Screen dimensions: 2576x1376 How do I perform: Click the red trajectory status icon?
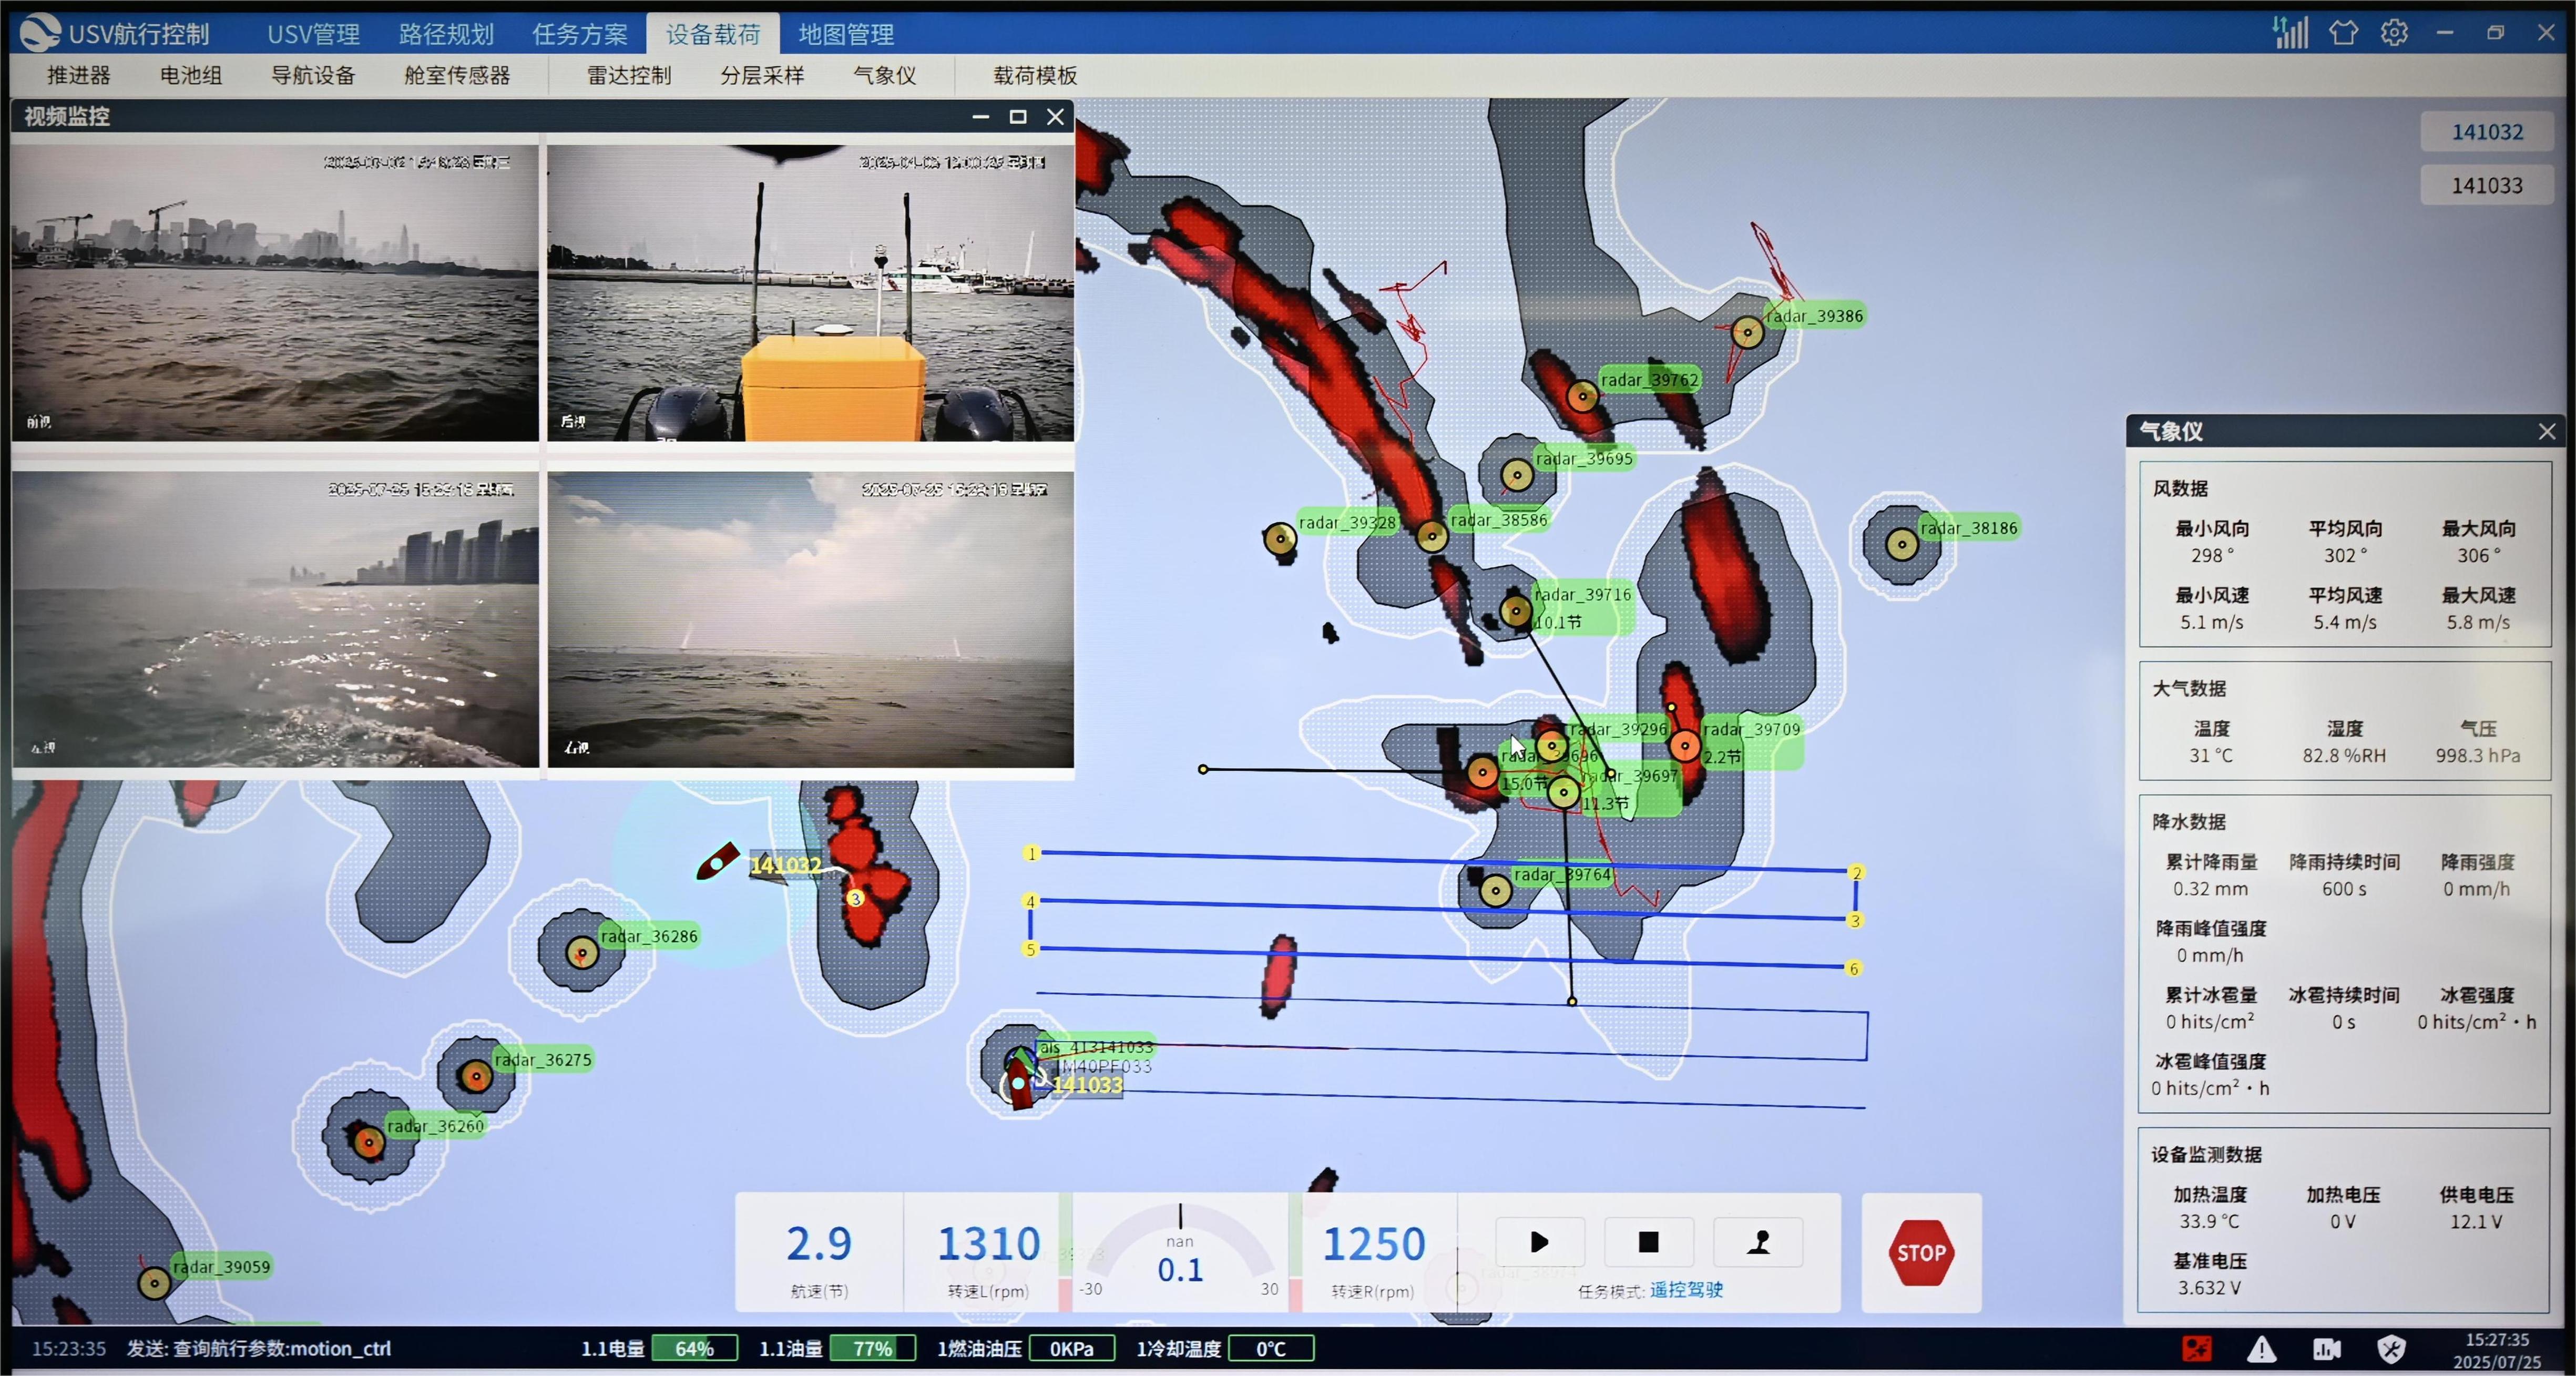tap(2196, 1349)
